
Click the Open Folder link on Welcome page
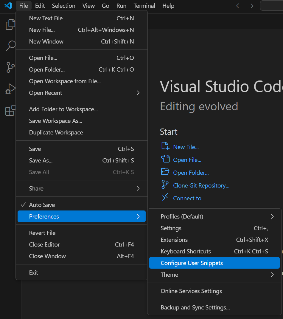[x=191, y=173]
